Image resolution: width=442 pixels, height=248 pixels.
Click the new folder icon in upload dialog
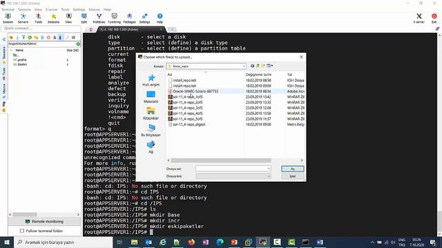[263, 66]
